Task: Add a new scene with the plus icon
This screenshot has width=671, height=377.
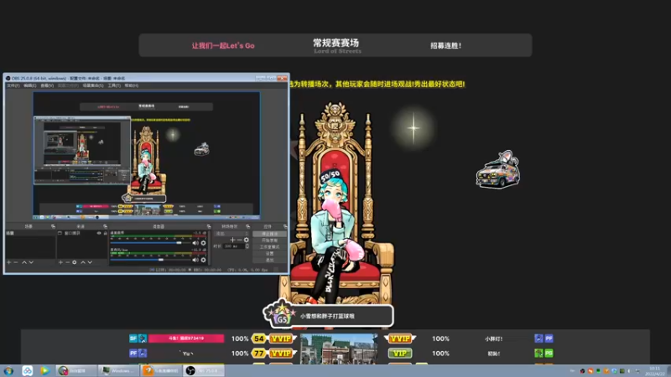Action: pos(9,262)
